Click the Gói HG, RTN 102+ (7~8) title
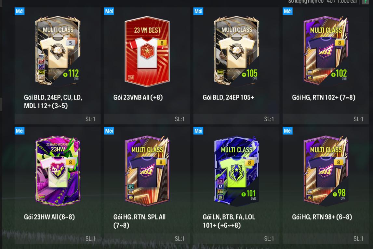This screenshot has height=249, width=373. click(x=324, y=98)
